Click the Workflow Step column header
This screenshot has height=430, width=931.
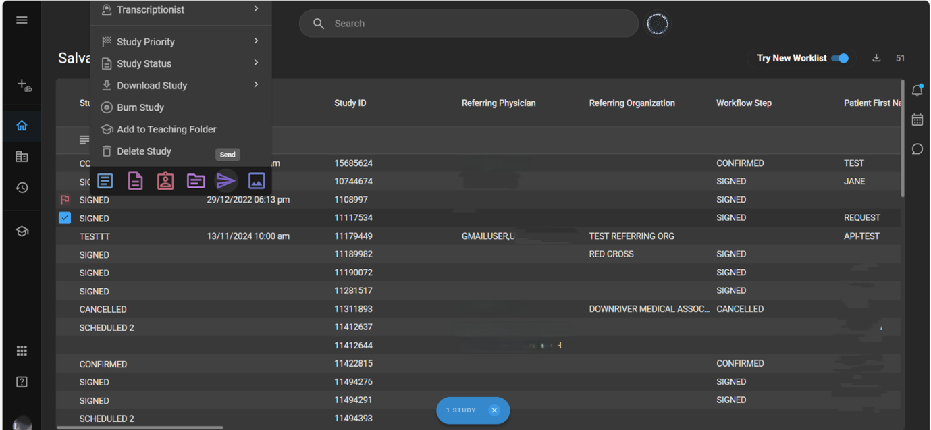[743, 103]
